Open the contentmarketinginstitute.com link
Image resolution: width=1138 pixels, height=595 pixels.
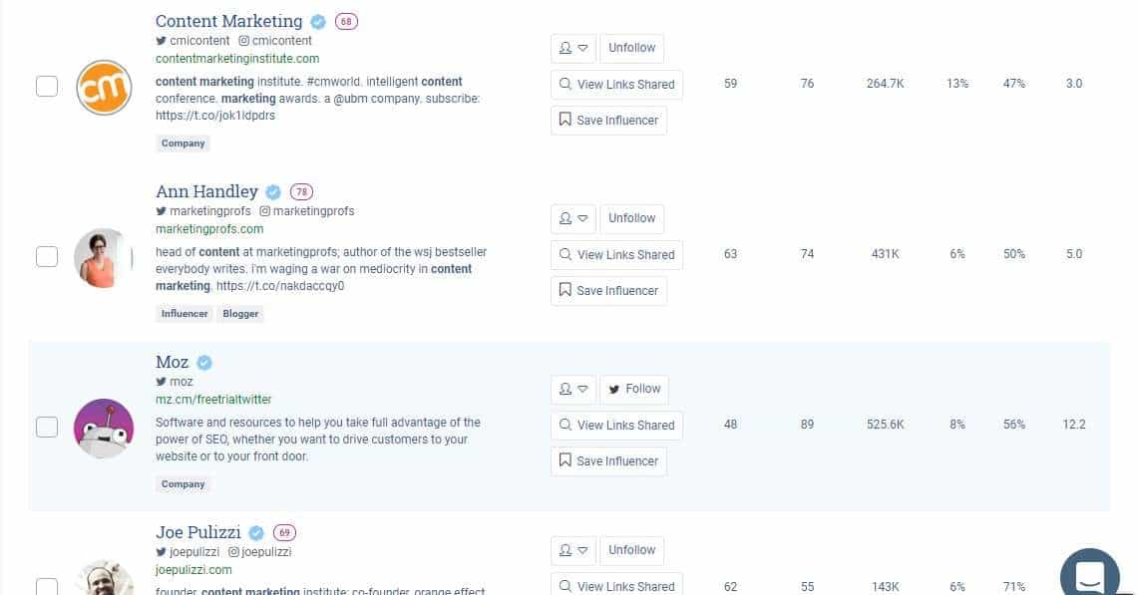click(237, 59)
